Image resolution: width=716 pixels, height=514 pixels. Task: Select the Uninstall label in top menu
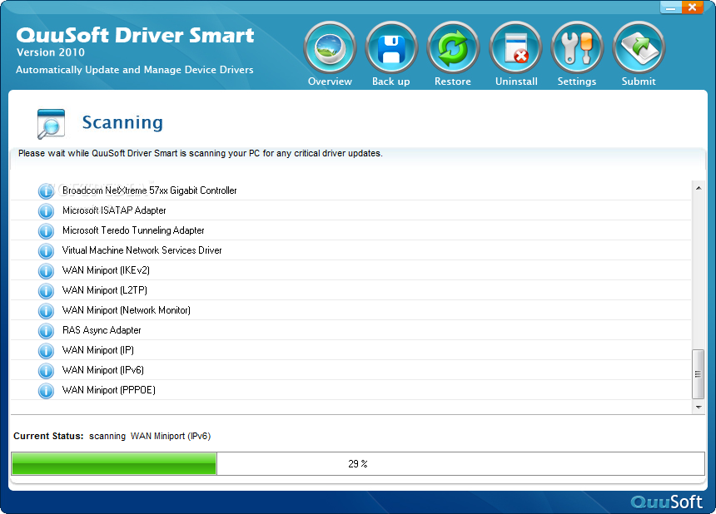516,82
